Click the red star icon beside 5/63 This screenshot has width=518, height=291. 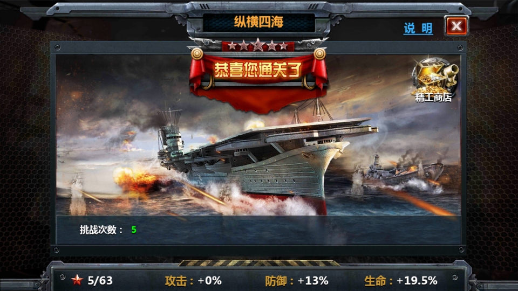point(77,280)
